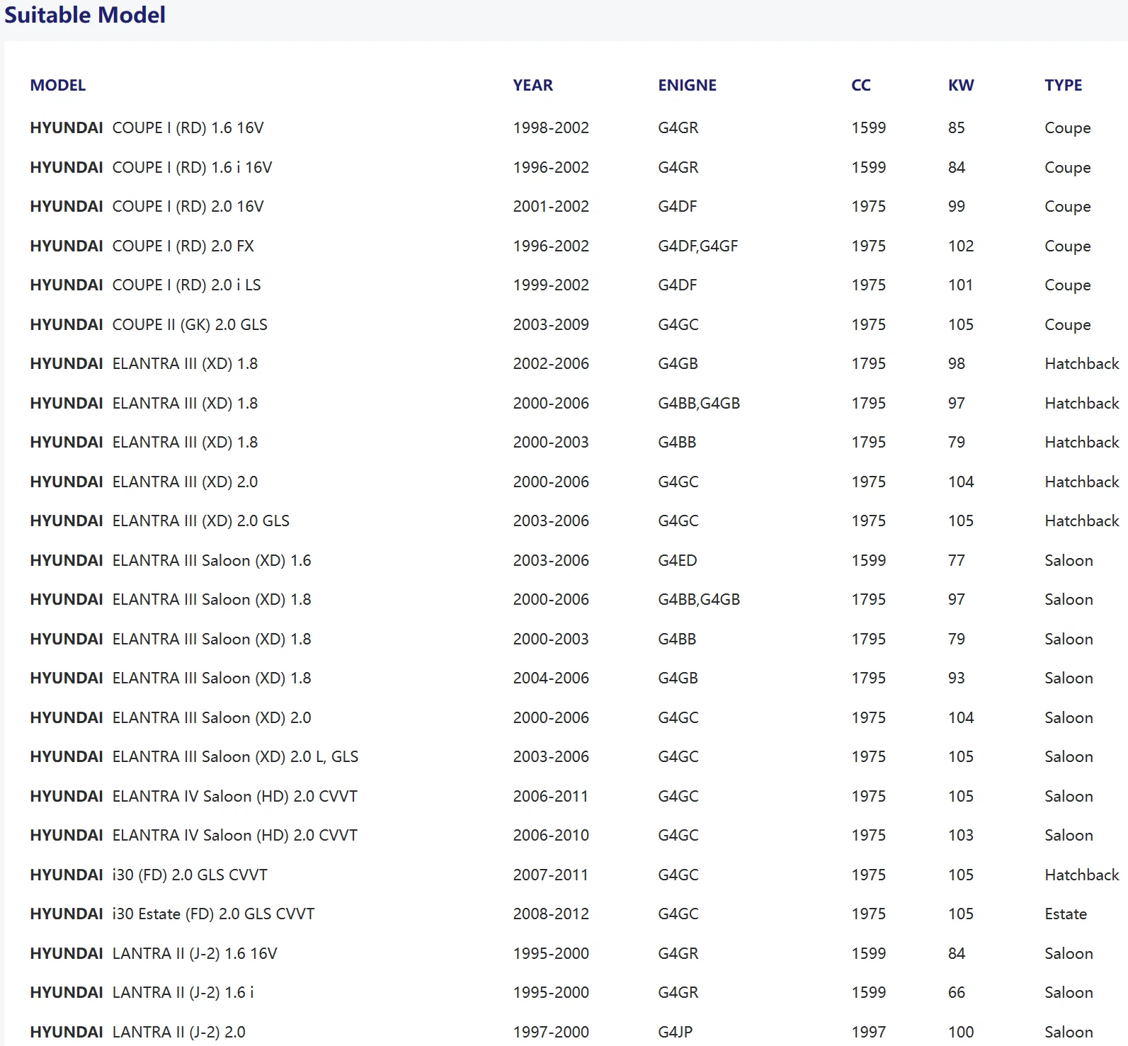Select HYUNDAI COUPE II (GK) 2.0 GLS
The image size is (1128, 1046).
[x=149, y=324]
